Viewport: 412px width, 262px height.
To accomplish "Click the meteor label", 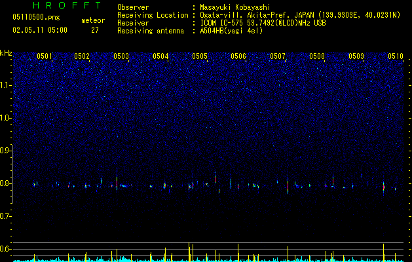I will 93,20.
